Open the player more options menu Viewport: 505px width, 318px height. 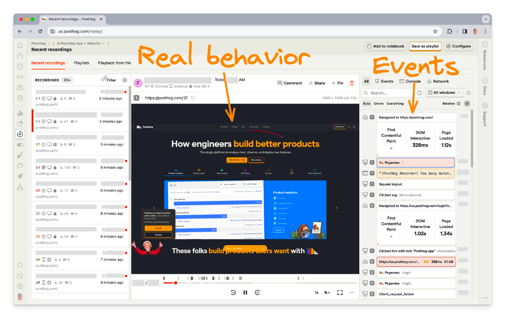click(x=352, y=292)
